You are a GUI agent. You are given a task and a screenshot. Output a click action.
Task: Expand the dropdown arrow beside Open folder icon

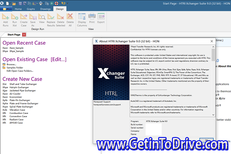(16, 4)
